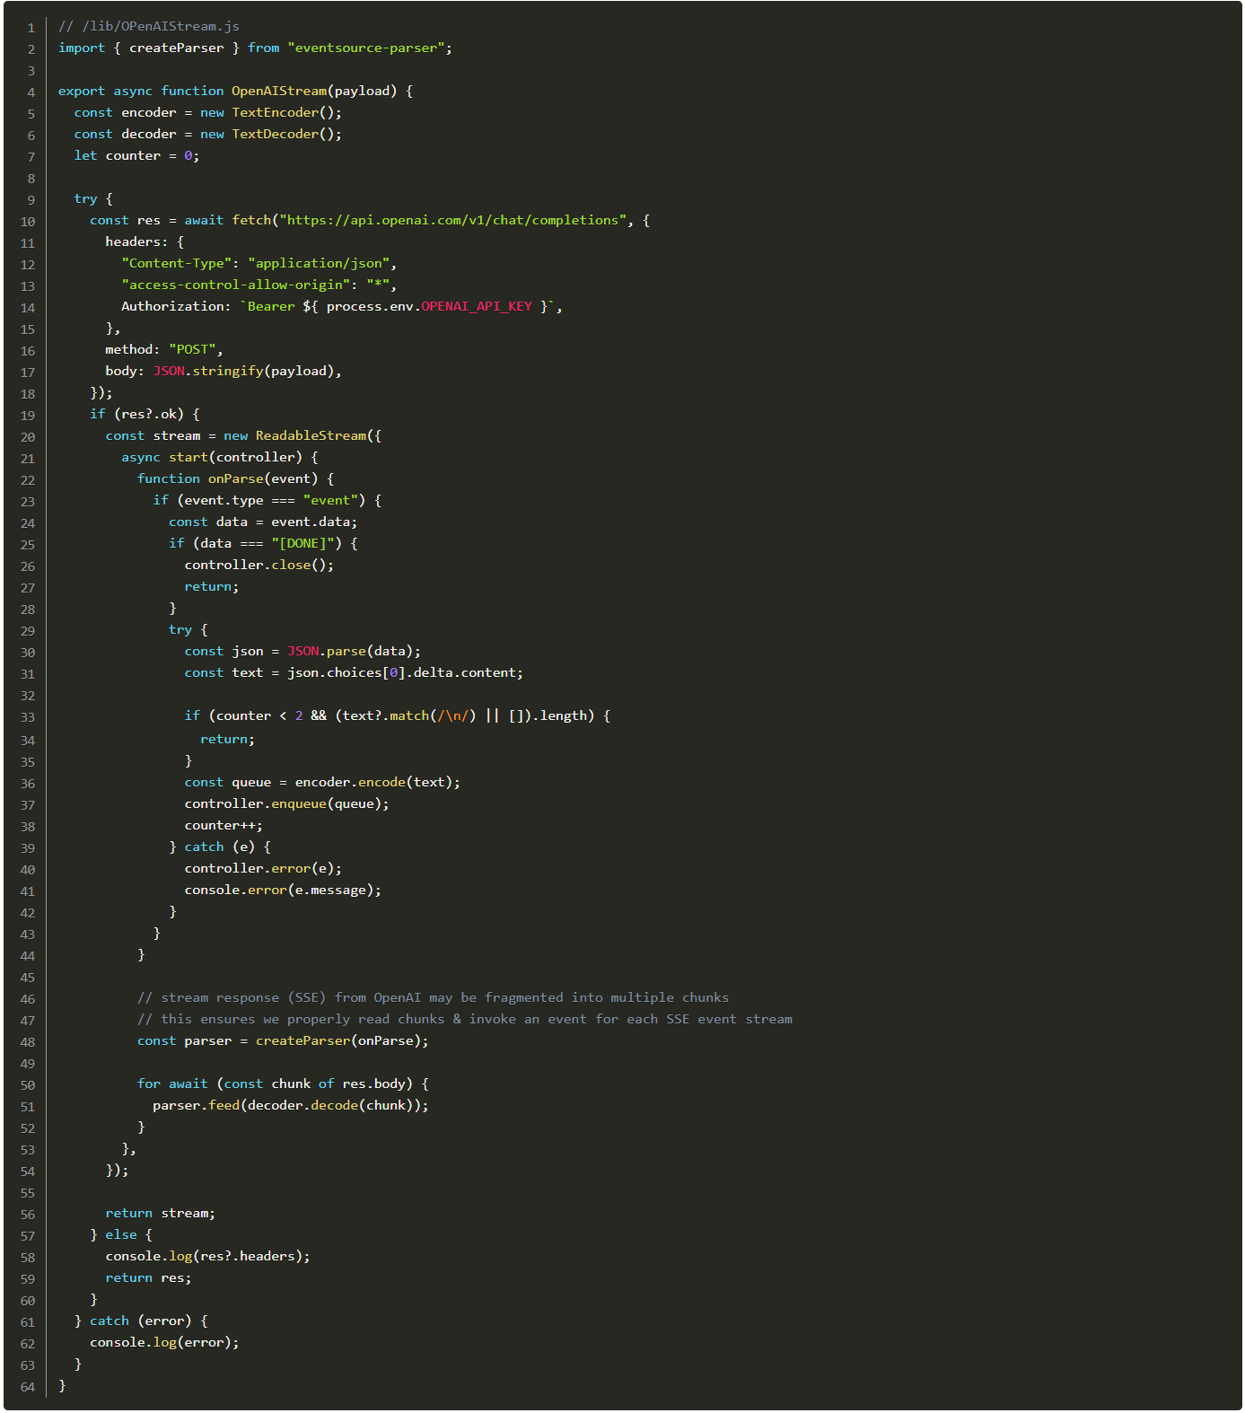Click the "event" string on line 23

pos(330,500)
